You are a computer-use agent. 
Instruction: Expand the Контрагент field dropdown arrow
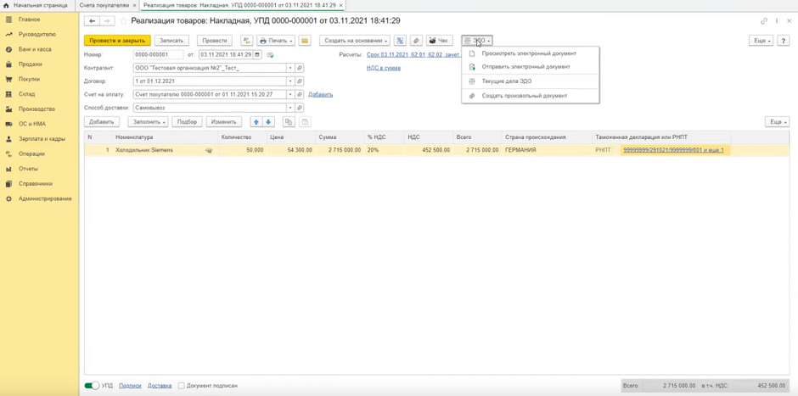point(290,68)
